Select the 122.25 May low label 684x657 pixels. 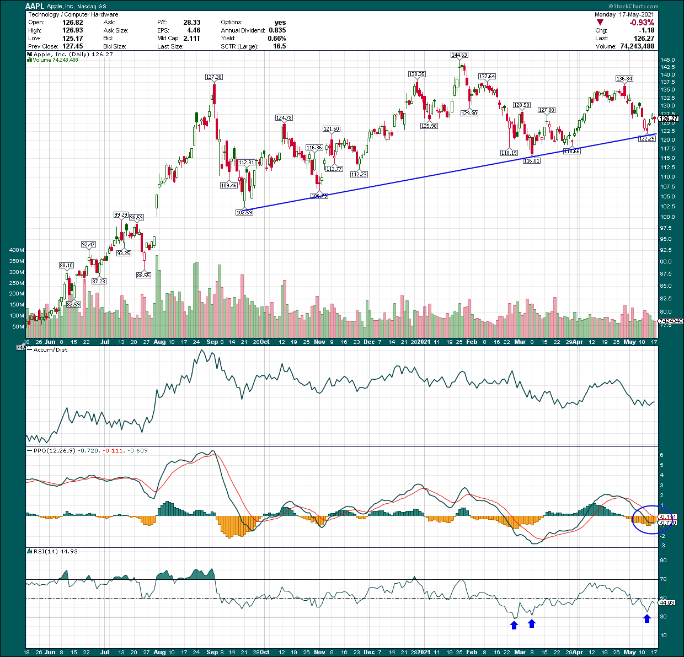[646, 139]
